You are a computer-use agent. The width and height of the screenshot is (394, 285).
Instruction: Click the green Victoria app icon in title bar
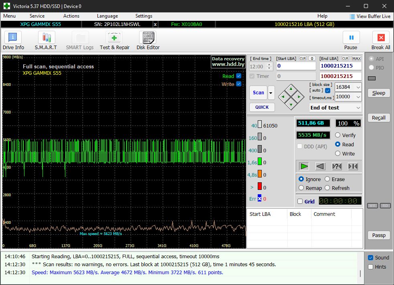click(x=7, y=6)
